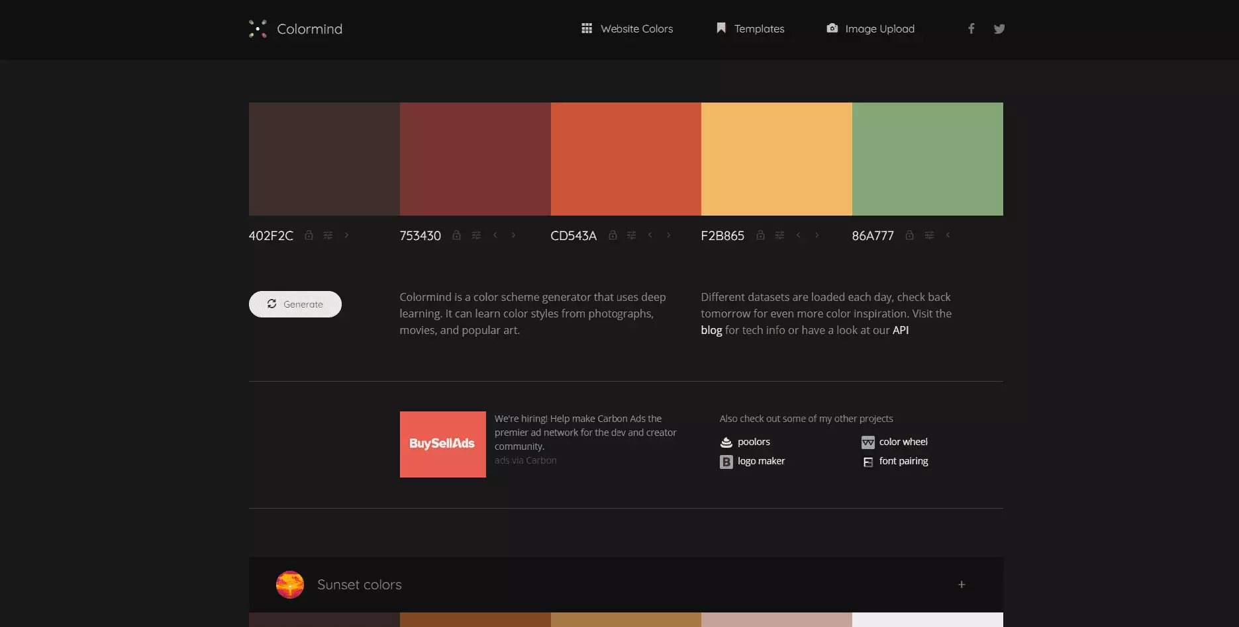Open the Image Upload page
The width and height of the screenshot is (1239, 627).
coord(870,28)
